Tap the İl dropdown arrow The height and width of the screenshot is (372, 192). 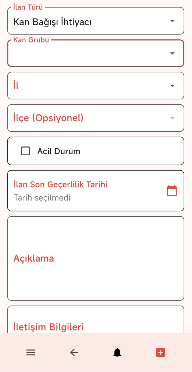coord(172,86)
